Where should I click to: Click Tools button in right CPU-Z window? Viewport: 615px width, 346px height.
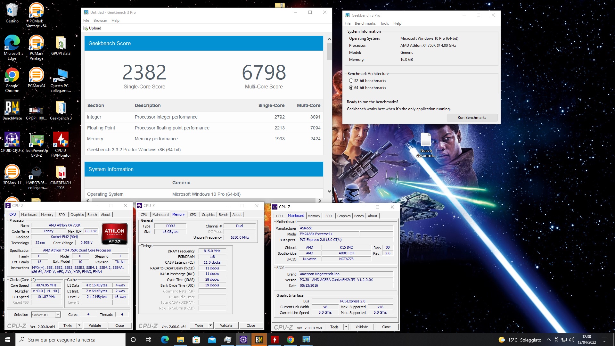[x=334, y=327]
